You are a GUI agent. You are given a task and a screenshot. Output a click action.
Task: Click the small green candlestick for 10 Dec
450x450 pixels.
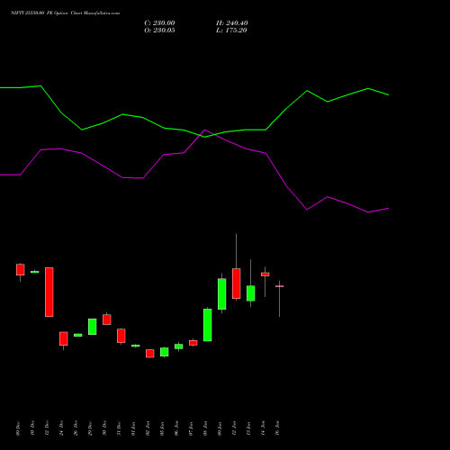35,272
